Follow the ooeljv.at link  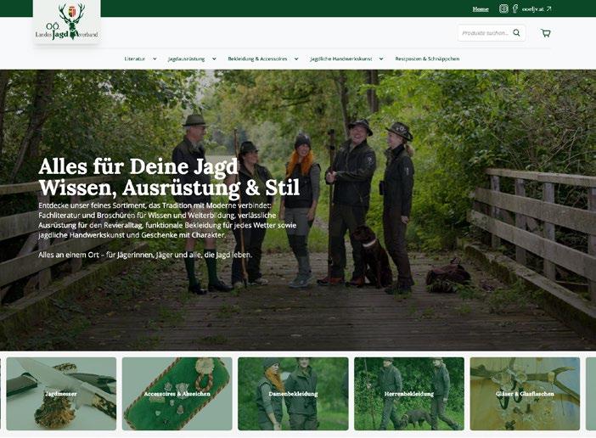coord(533,9)
